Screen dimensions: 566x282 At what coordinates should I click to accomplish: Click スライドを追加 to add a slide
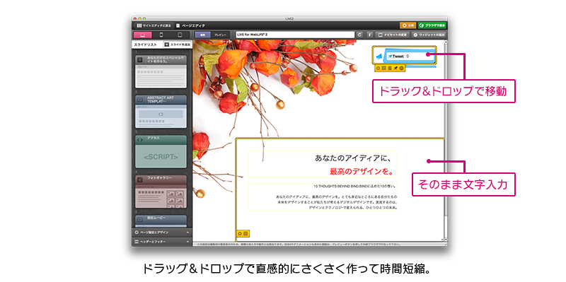tap(177, 45)
